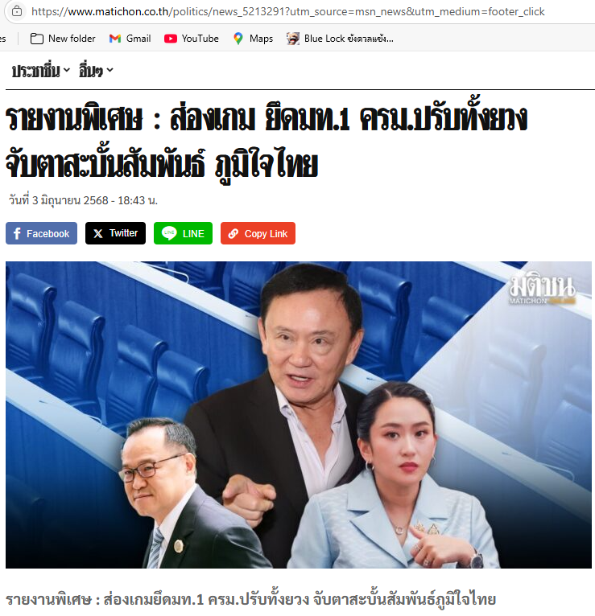Share article via Copy Link button
The height and width of the screenshot is (616, 595).
(x=258, y=233)
